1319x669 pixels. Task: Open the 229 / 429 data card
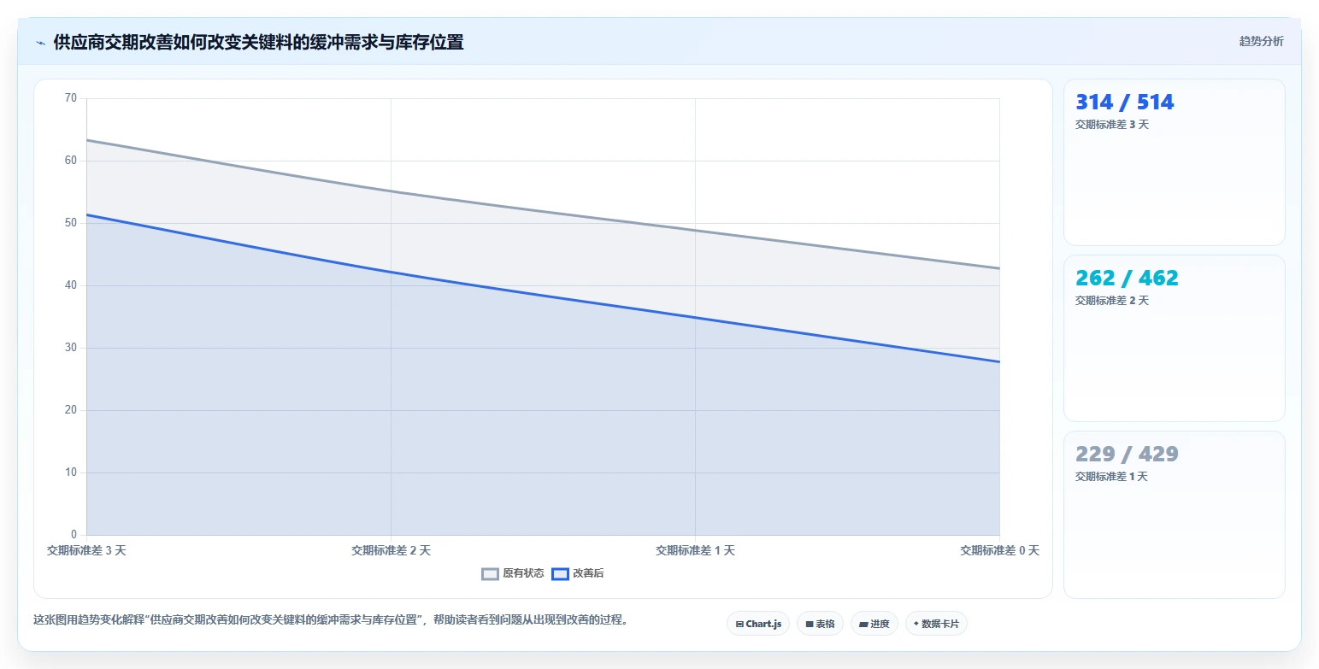click(1174, 514)
